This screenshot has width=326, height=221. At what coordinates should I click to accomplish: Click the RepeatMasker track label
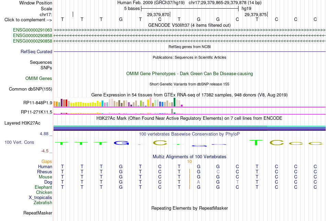pos(38,213)
